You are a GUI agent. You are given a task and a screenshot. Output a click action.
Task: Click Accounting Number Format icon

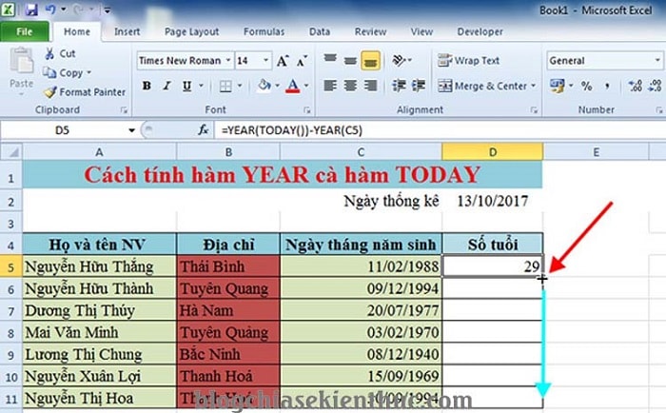pyautogui.click(x=557, y=86)
